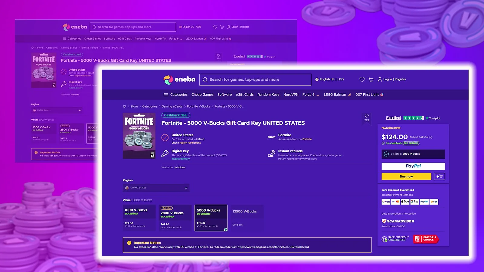Viewport: 484px width, 272px height.
Task: Open Region dropdown in background window
Action: click(x=57, y=110)
